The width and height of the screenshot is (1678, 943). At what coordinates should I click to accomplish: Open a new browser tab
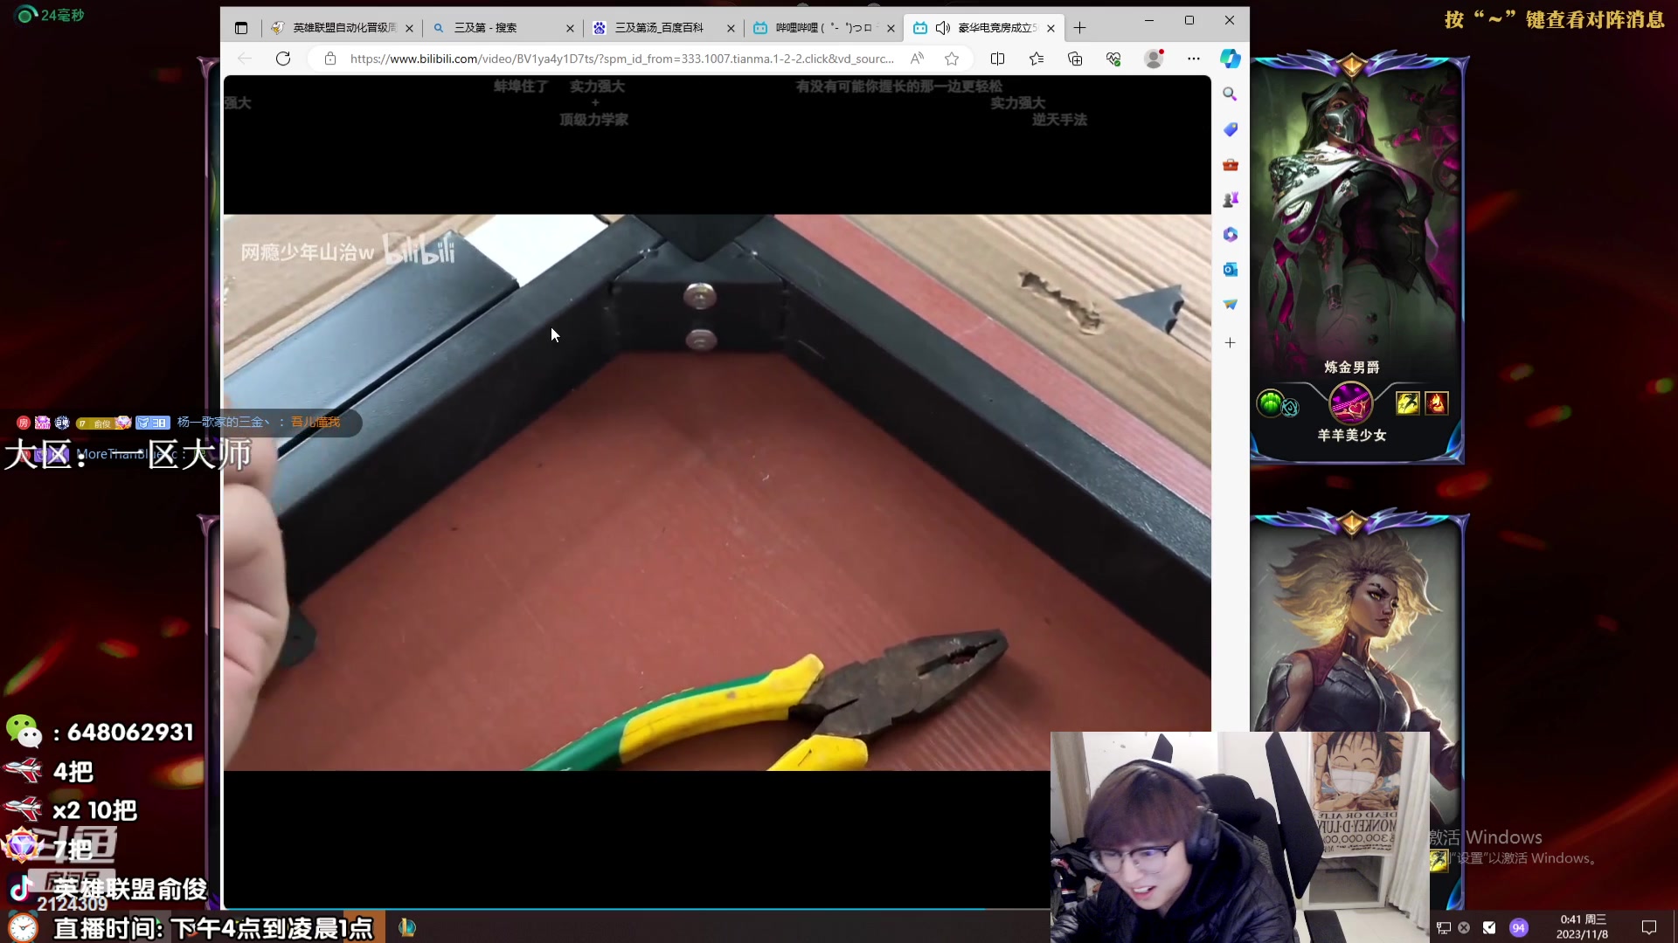(x=1080, y=28)
